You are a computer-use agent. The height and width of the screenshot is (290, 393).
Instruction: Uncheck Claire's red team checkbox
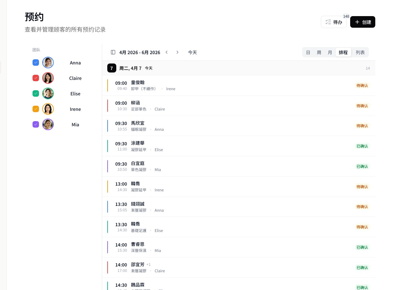coord(36,78)
